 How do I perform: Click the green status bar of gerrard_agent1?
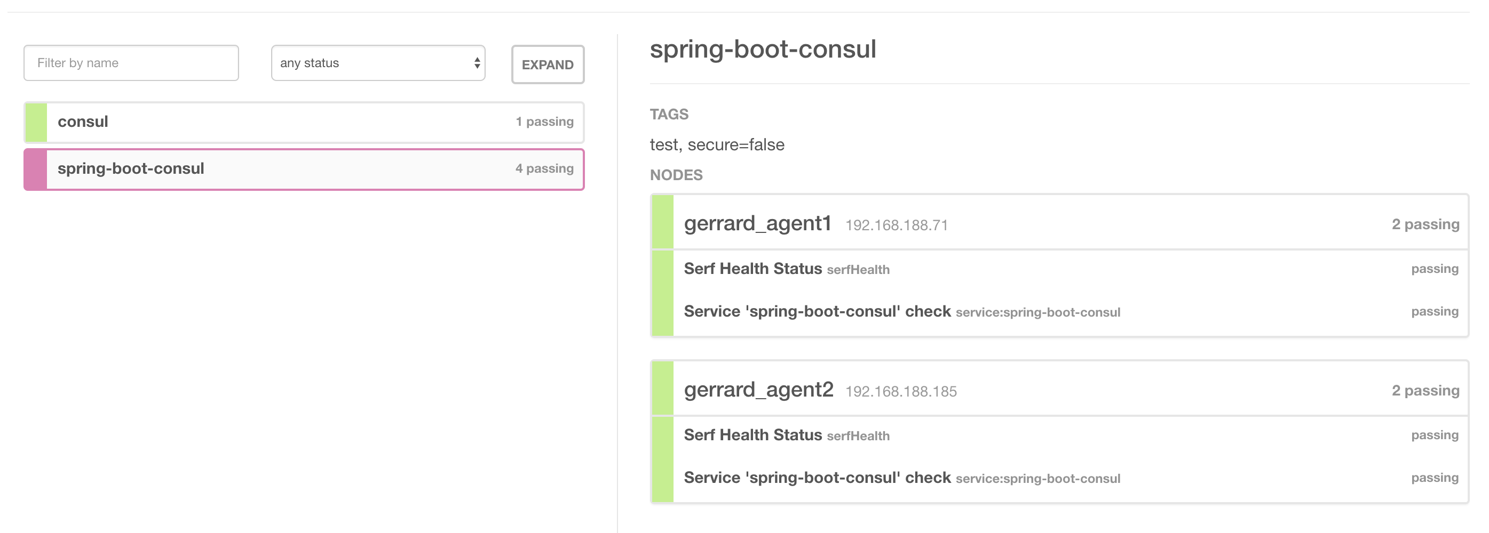[x=663, y=222]
